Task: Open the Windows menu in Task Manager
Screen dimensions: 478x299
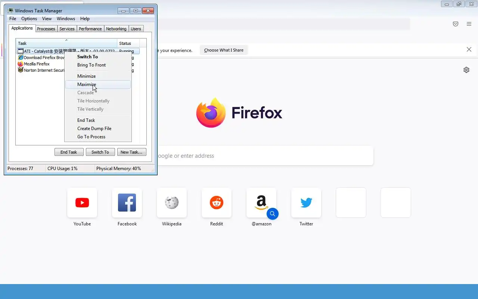Action: (66, 19)
